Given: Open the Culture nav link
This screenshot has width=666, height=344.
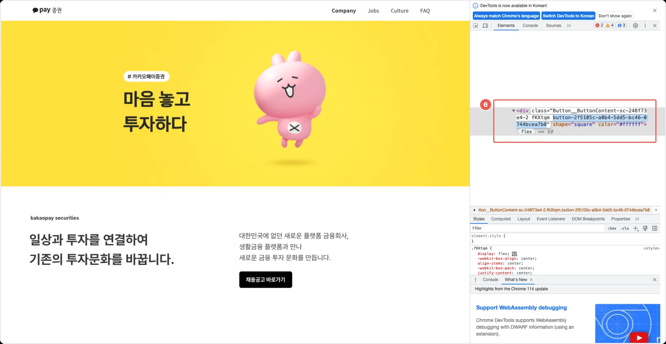Looking at the screenshot, I should click(400, 11).
